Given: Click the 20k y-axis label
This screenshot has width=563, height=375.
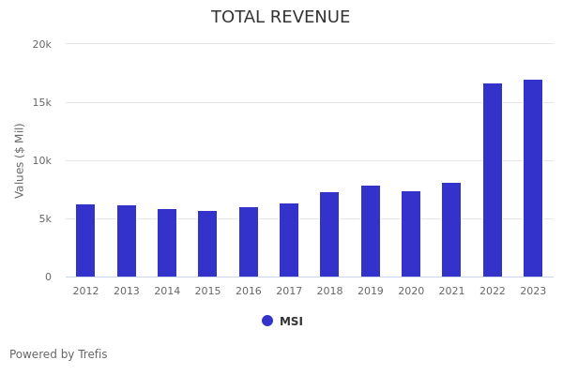Looking at the screenshot, I should [41, 44].
